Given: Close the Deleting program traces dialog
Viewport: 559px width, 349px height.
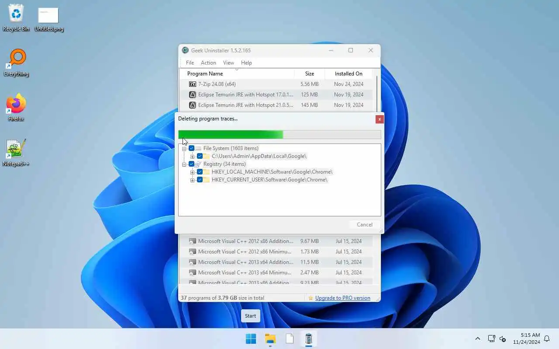Looking at the screenshot, I should click(x=380, y=119).
